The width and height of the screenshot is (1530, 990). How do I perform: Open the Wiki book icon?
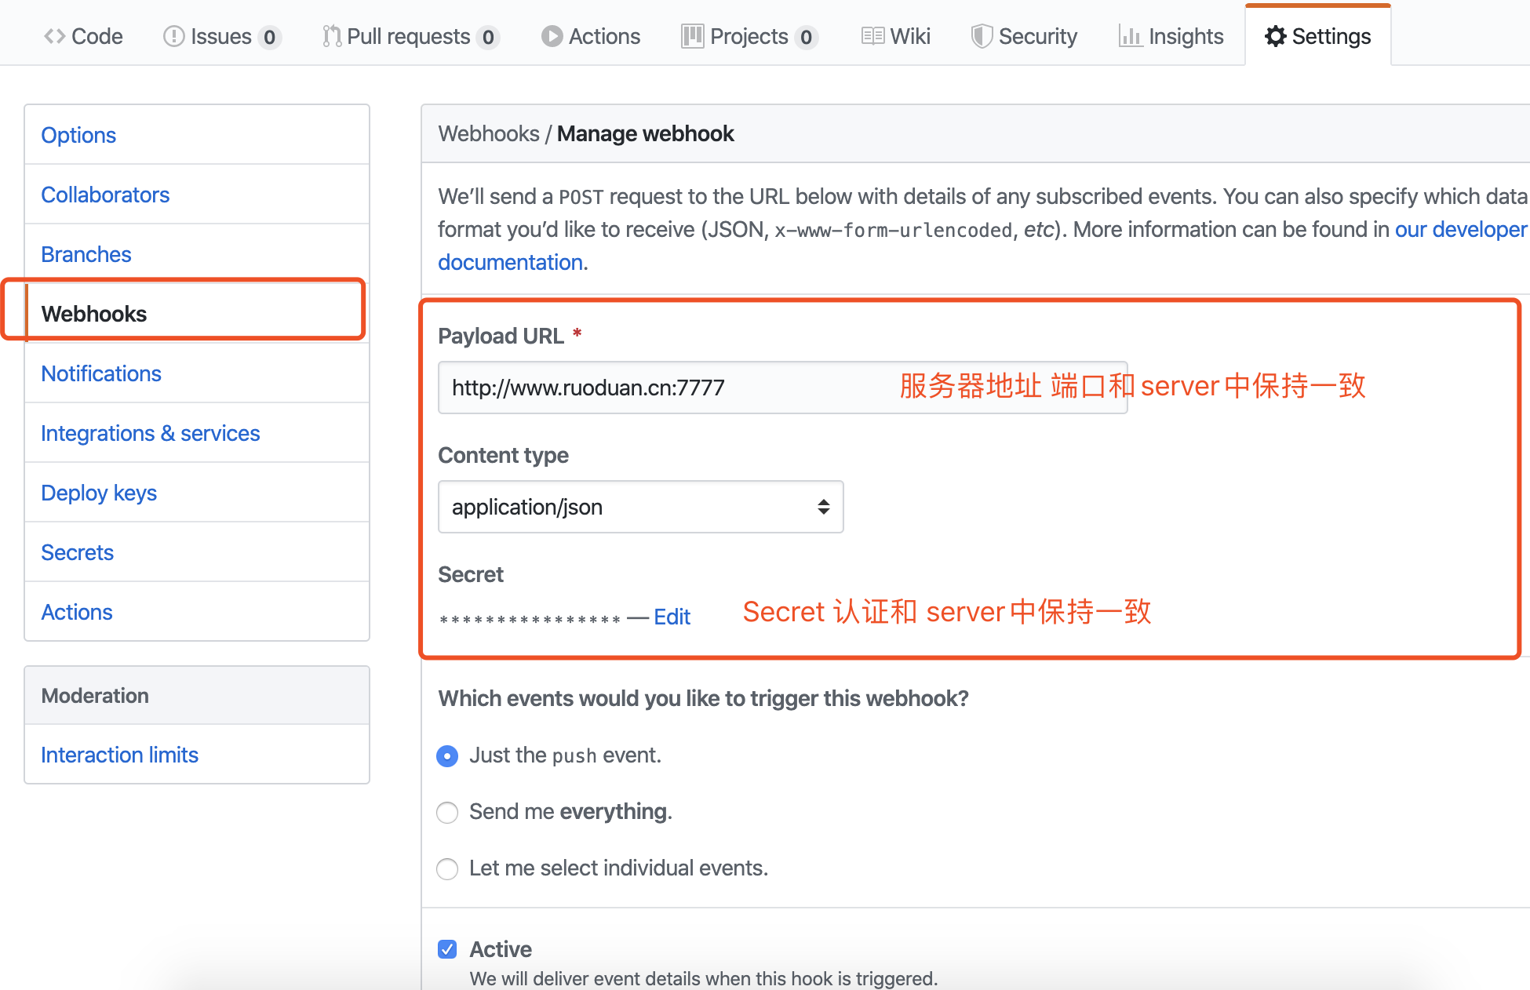(x=872, y=35)
